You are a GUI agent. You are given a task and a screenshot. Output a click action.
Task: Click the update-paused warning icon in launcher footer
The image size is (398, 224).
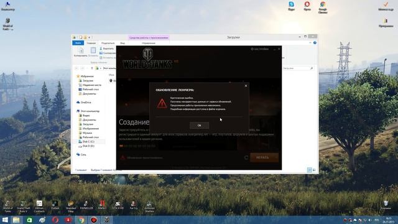[123, 157]
